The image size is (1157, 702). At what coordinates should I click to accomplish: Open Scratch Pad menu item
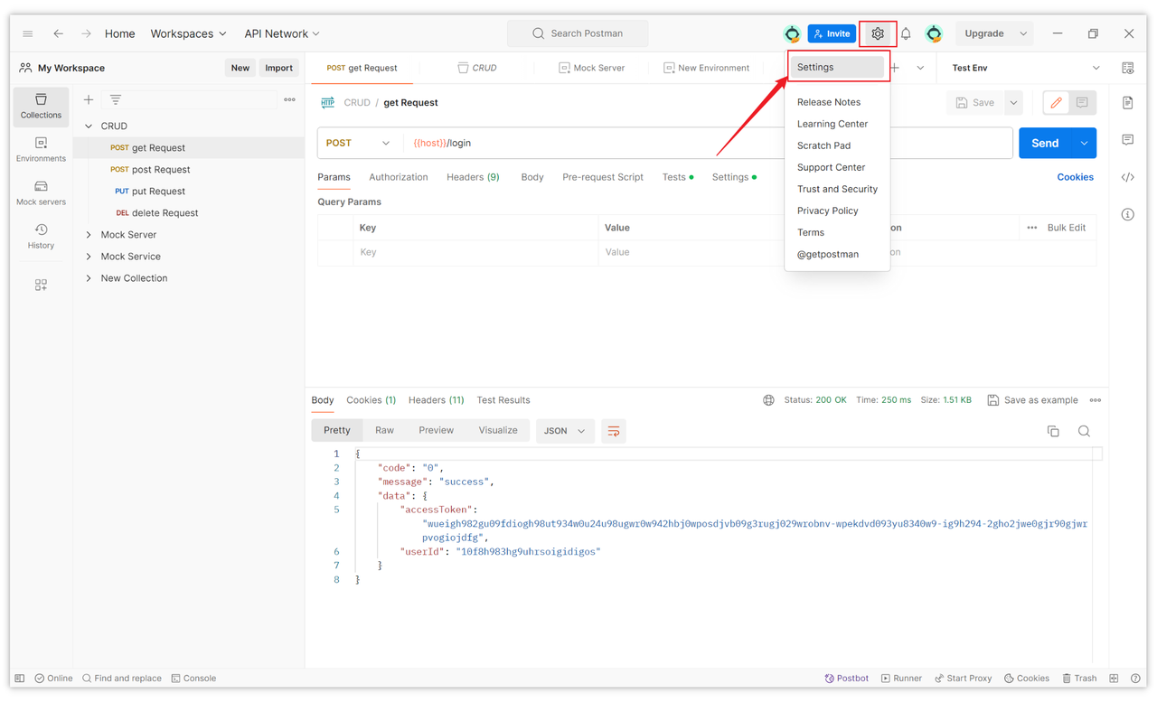click(x=823, y=145)
